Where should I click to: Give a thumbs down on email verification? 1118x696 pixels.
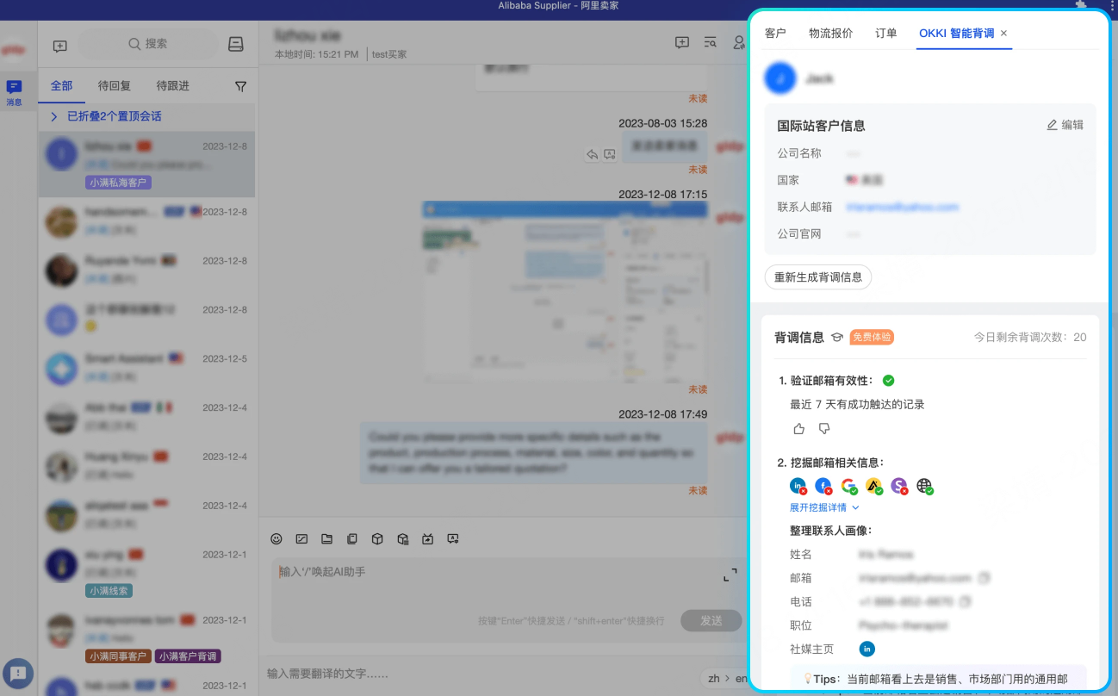[824, 428]
